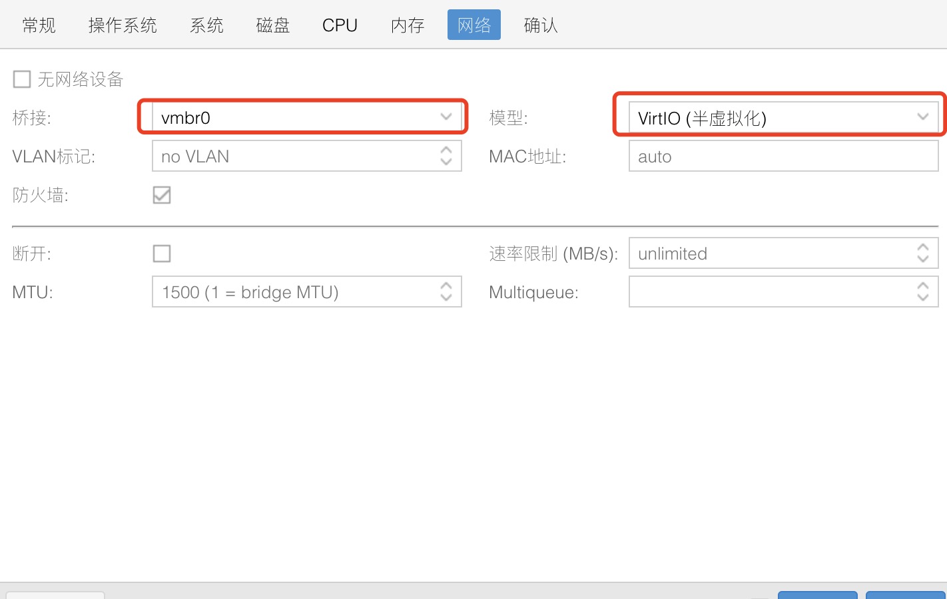Check the 断开 disconnect checkbox
This screenshot has height=599, width=947.
pos(162,254)
